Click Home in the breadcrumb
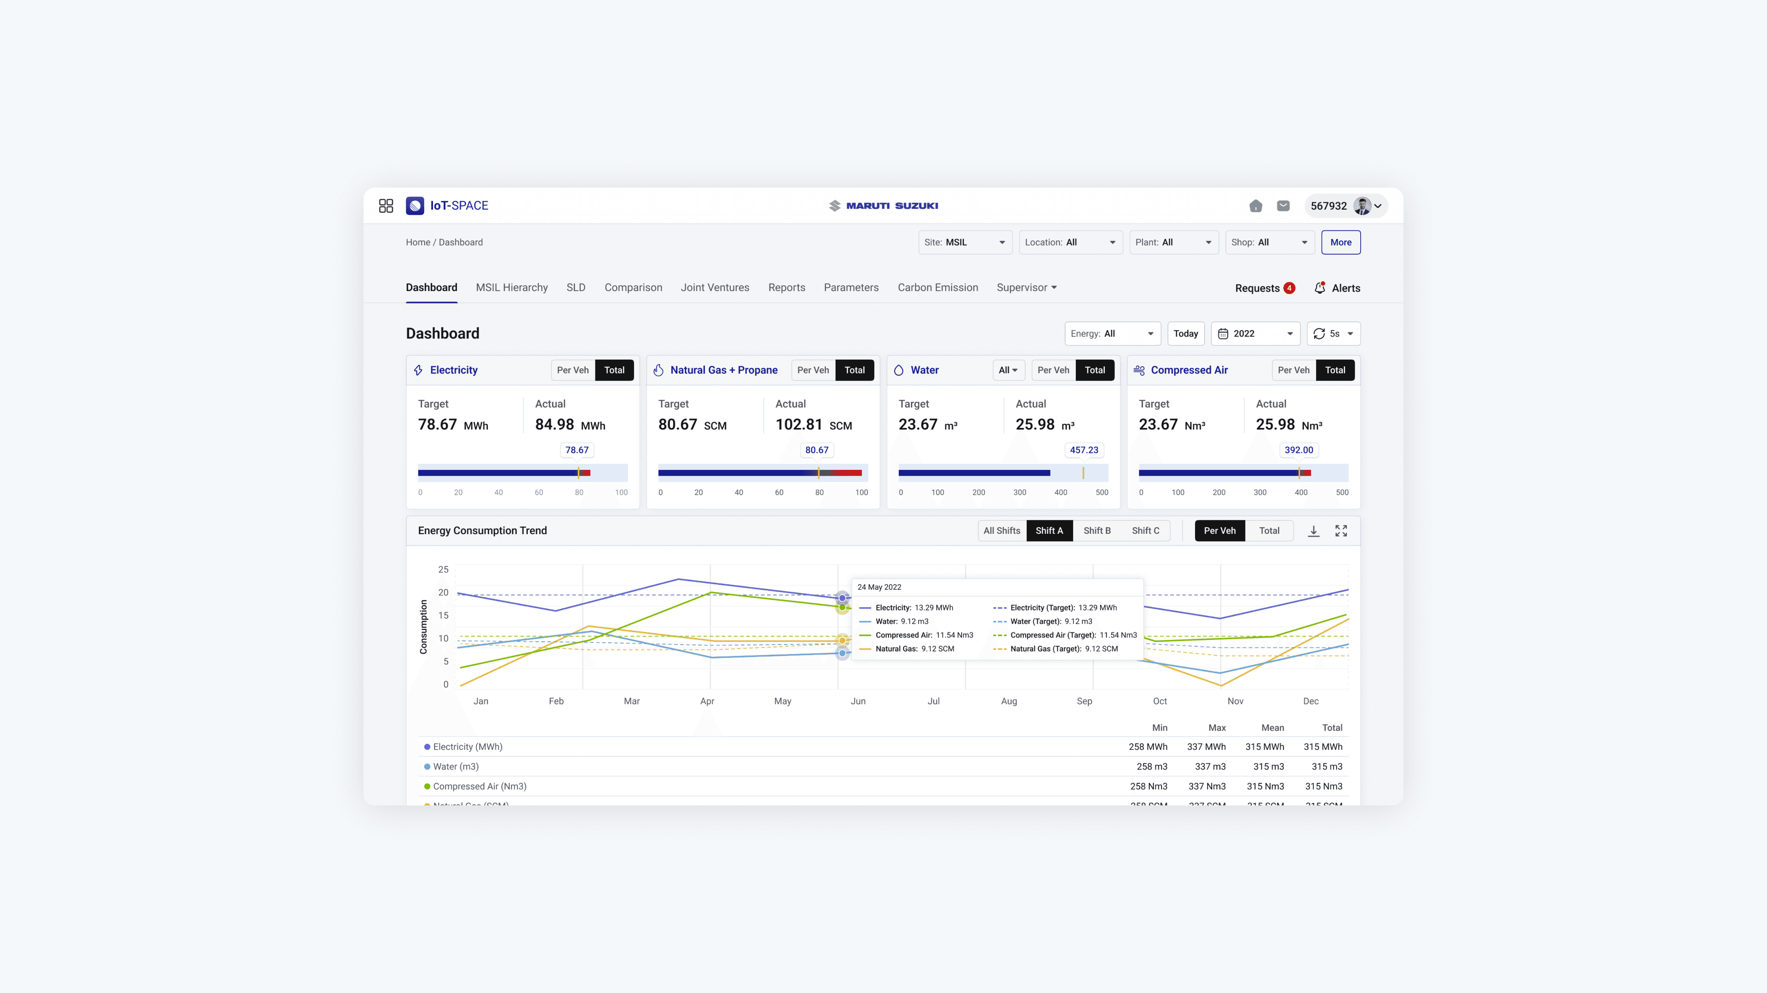The image size is (1767, 993). 417,243
